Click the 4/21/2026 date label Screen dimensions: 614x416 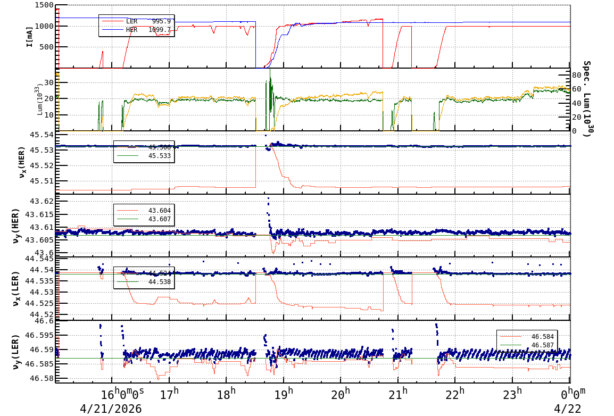111,409
